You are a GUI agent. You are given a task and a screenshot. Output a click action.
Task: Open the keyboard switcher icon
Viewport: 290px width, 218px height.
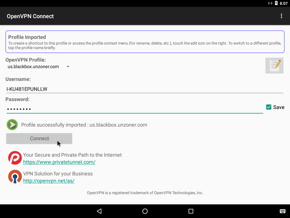click(x=282, y=211)
